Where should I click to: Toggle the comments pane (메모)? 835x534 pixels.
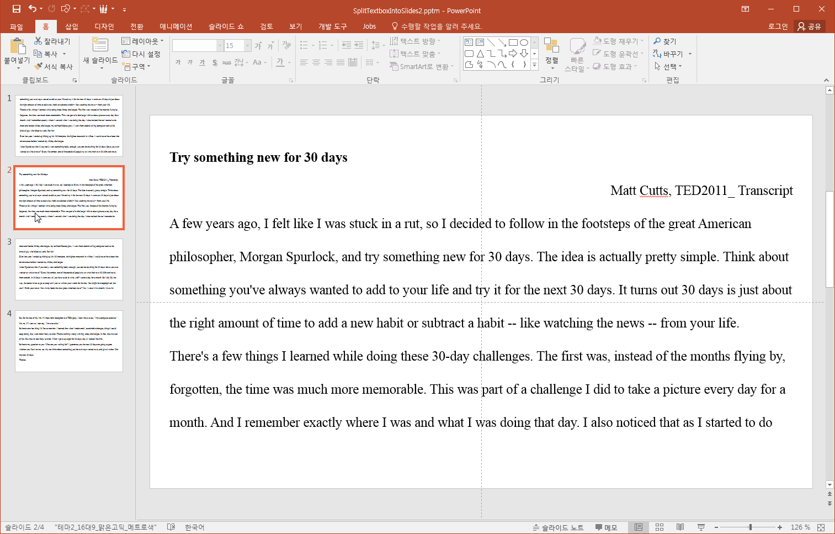click(606, 527)
